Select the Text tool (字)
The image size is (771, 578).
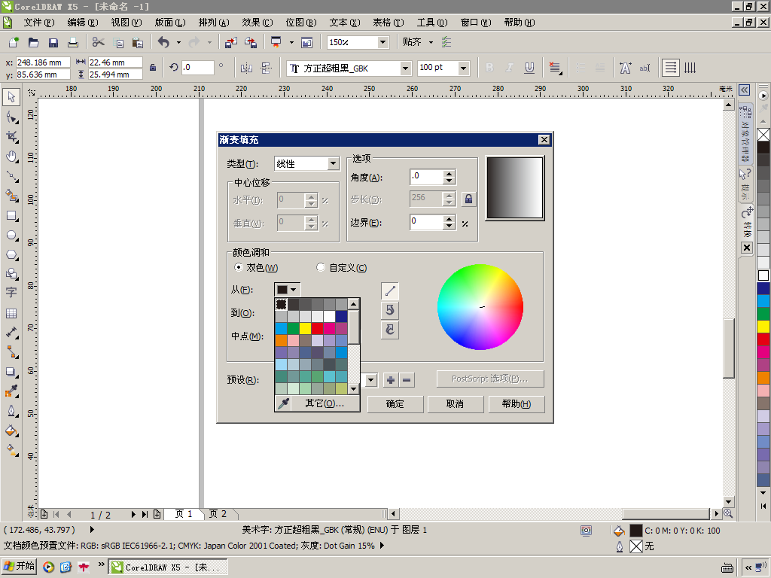tap(11, 293)
